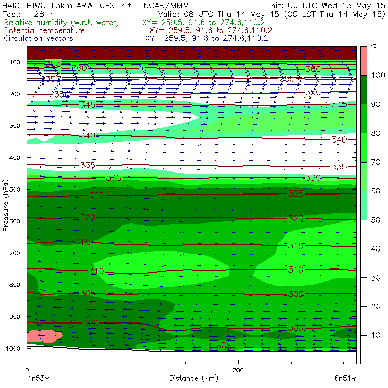388x388 pixels.
Task: Click the red 'L' minimum marker
Action: pos(223,340)
